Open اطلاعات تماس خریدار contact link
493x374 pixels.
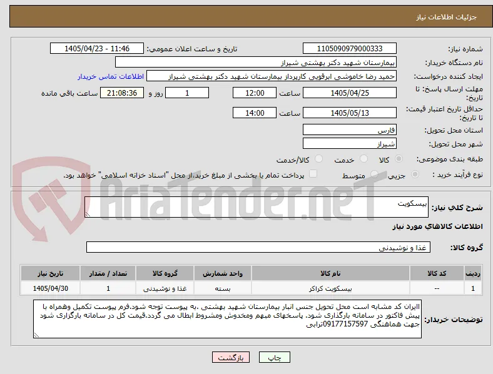pyautogui.click(x=111, y=76)
